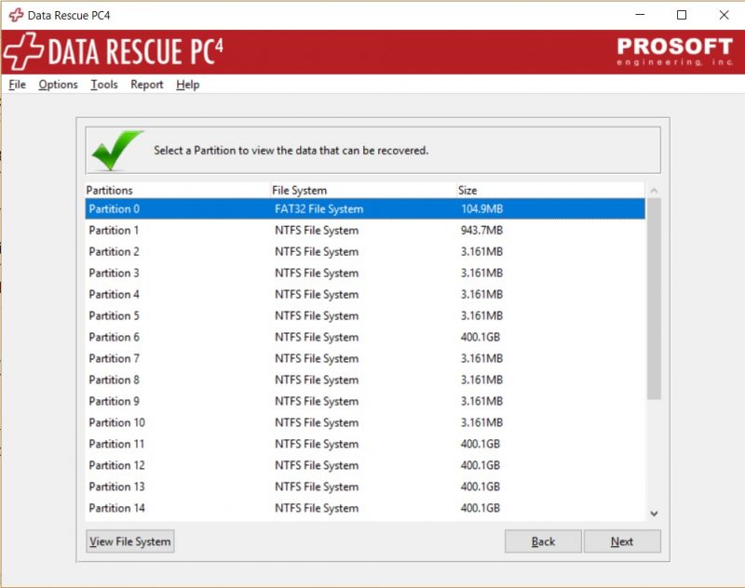Open the Report menu
Screen dimensions: 745x588
[147, 85]
